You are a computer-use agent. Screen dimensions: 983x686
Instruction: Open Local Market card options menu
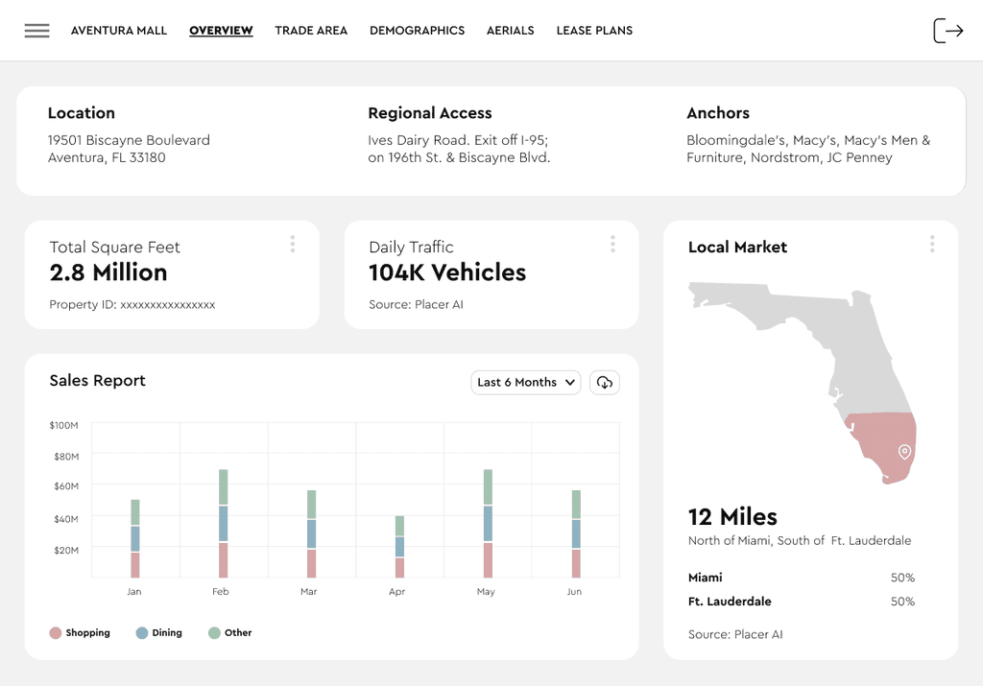point(932,245)
